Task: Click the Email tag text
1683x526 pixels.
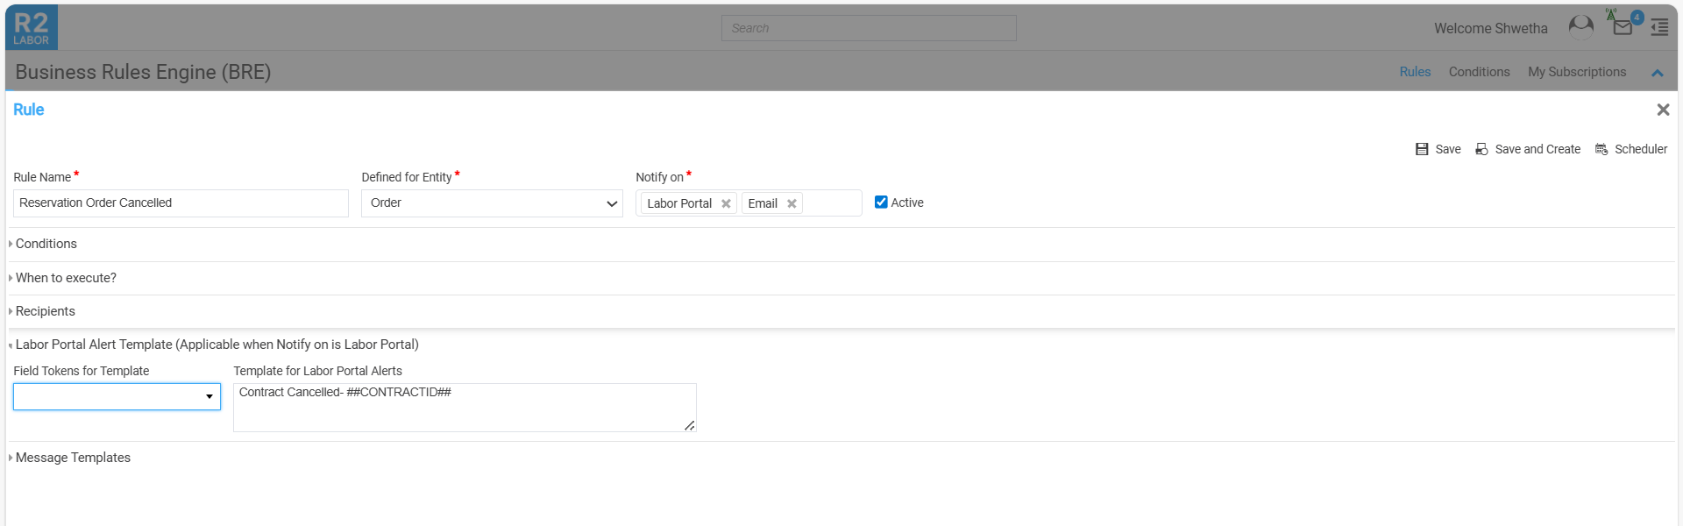Action: [763, 203]
